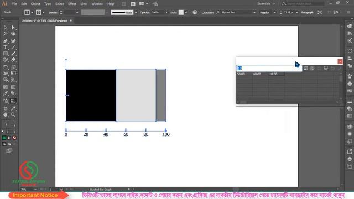Open the graphic Style dropdown
This screenshot has width=354, height=199.
coord(186,12)
